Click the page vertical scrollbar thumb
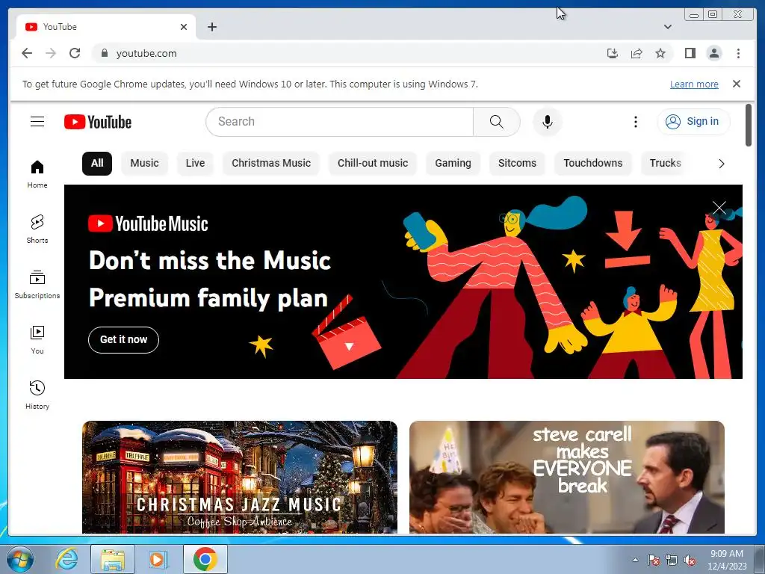Viewport: 765px width, 574px height. click(749, 125)
